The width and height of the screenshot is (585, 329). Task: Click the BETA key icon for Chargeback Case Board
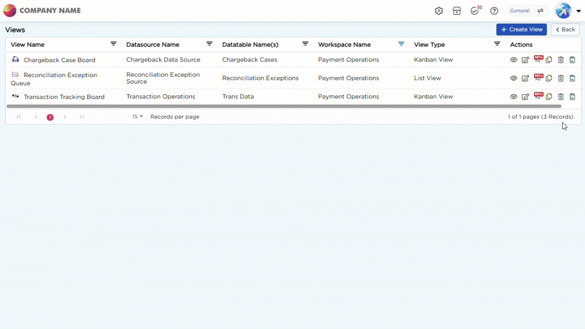[538, 59]
